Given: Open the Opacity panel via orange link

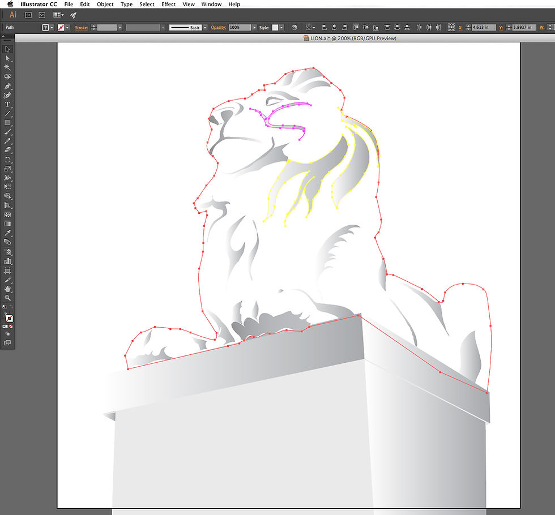Looking at the screenshot, I should coord(219,27).
